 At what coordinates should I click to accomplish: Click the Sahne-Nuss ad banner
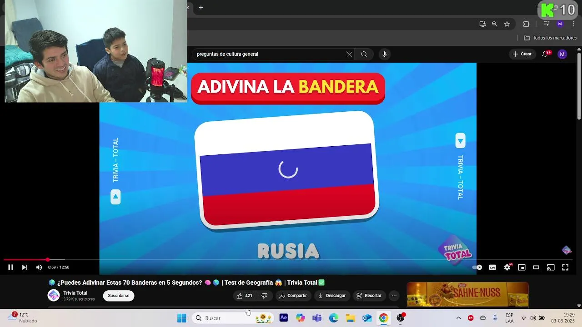point(467,294)
